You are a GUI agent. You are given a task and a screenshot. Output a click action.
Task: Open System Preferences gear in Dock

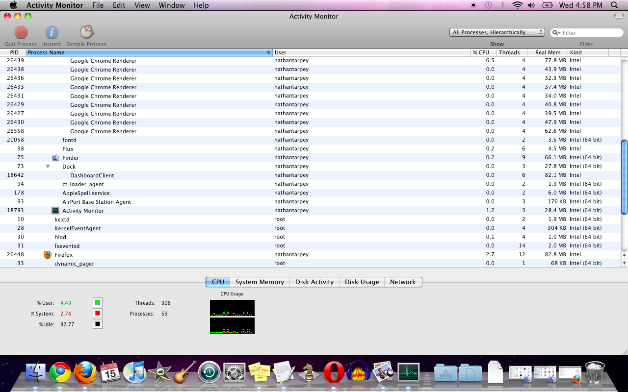coord(235,373)
